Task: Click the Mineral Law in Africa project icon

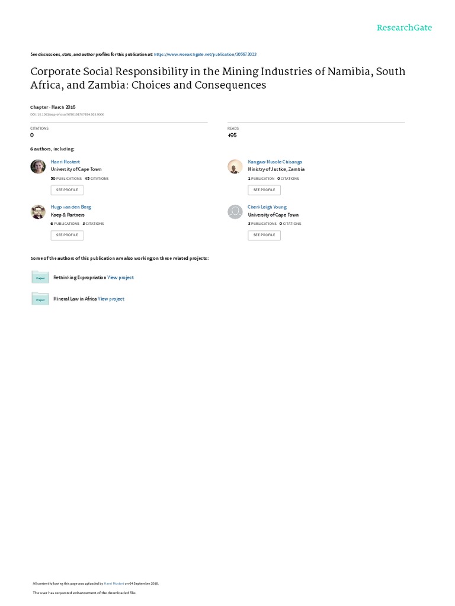Action: point(40,299)
